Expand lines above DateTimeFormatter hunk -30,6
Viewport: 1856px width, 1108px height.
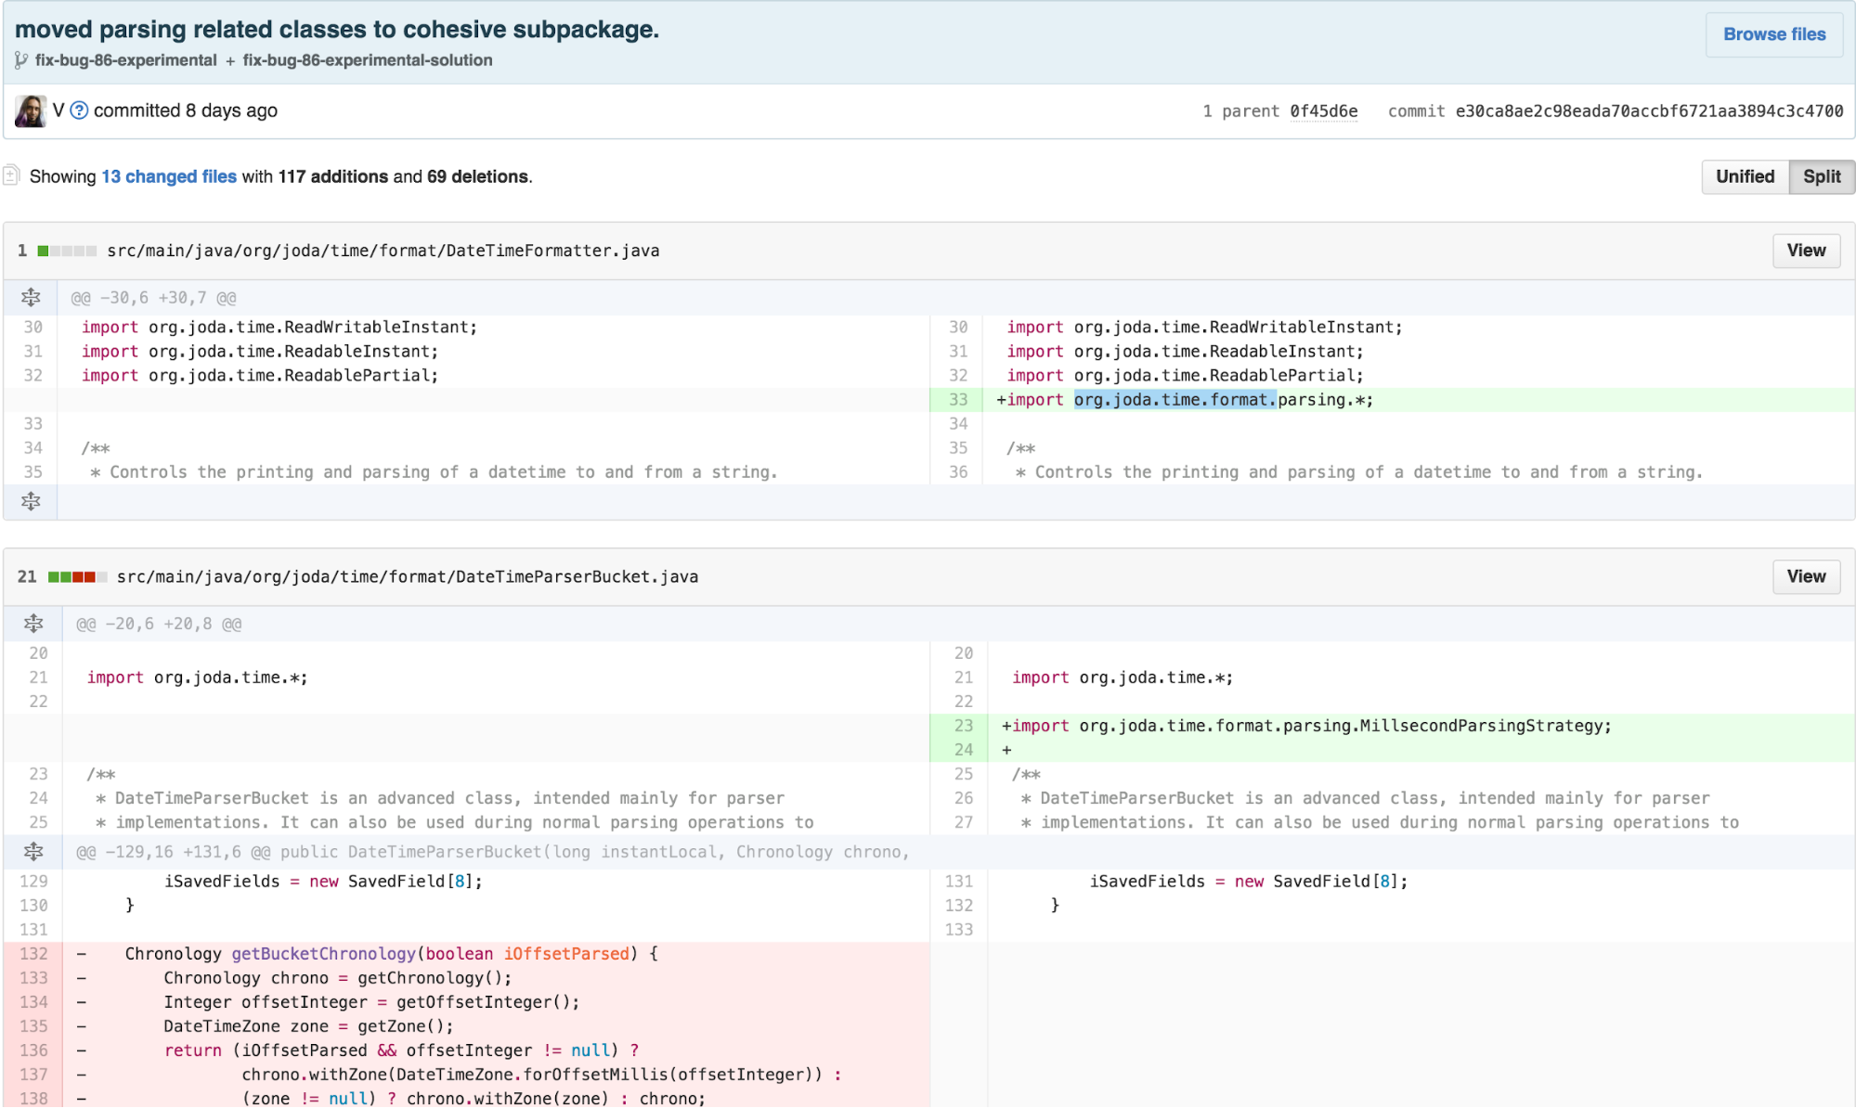coord(31,298)
